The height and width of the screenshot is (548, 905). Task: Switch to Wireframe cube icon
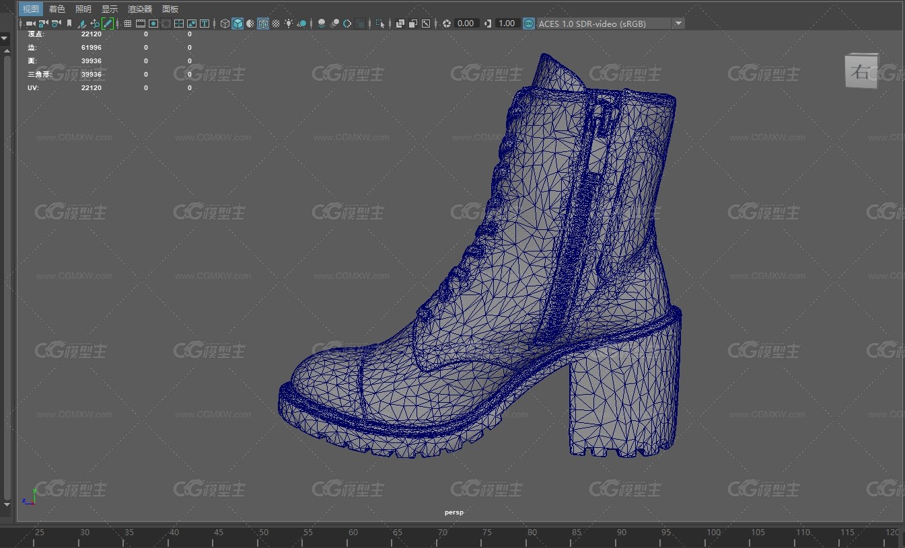[x=225, y=24]
